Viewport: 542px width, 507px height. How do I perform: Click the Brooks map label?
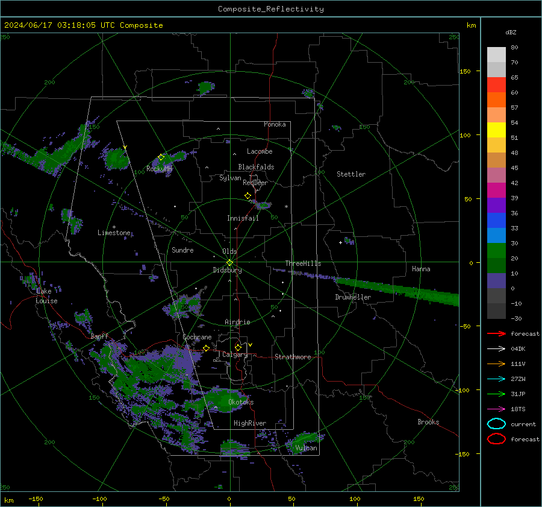(x=428, y=422)
